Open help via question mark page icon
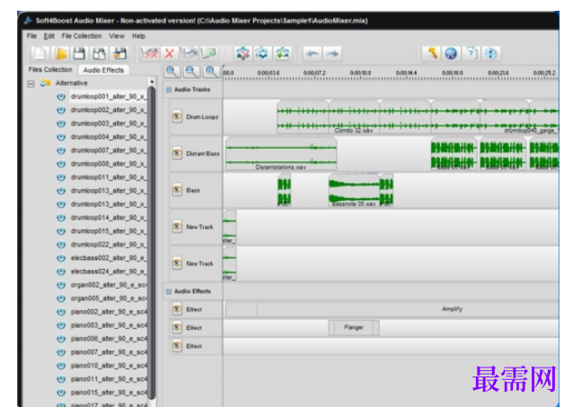The height and width of the screenshot is (407, 573). point(471,54)
